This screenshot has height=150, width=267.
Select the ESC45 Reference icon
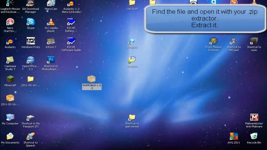pyautogui.click(x=71, y=22)
